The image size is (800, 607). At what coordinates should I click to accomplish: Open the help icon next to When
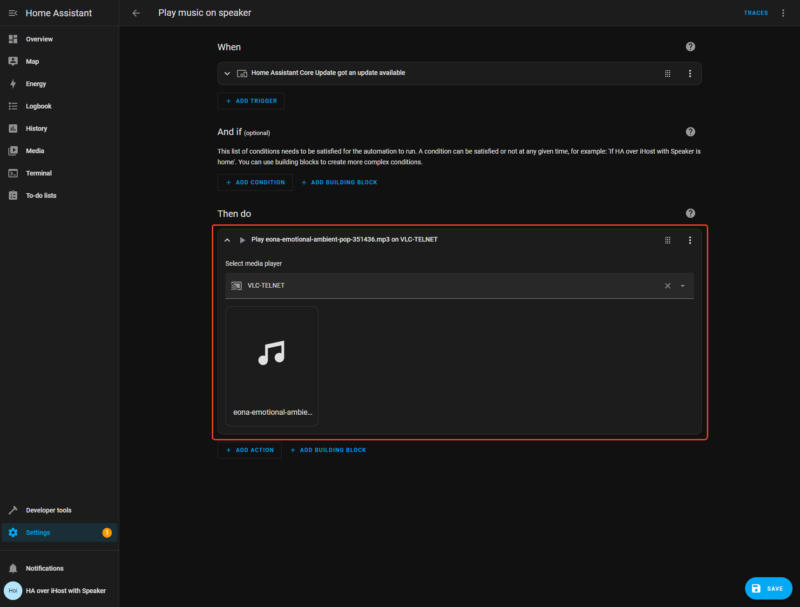690,47
